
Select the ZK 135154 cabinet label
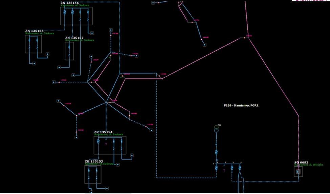tap(103, 132)
